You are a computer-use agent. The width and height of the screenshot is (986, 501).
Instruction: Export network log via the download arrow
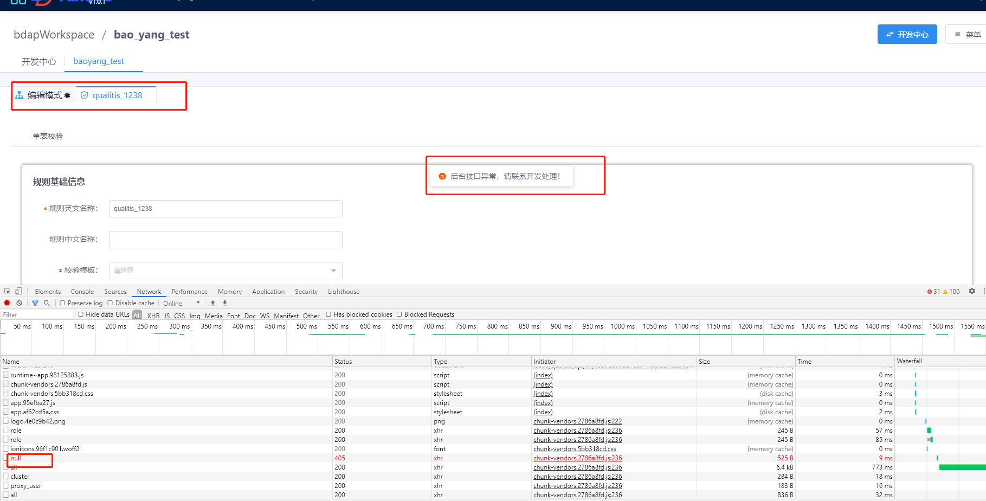[224, 303]
